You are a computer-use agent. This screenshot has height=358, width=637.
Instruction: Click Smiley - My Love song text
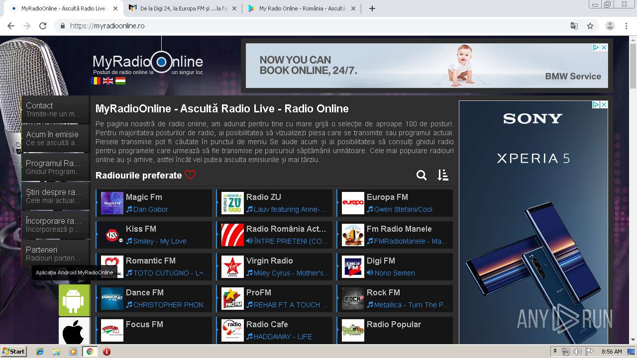160,241
